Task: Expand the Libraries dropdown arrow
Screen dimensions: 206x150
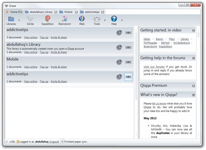Action: tap(19, 20)
